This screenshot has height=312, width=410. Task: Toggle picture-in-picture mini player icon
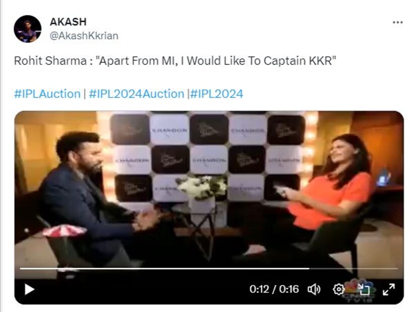click(364, 289)
